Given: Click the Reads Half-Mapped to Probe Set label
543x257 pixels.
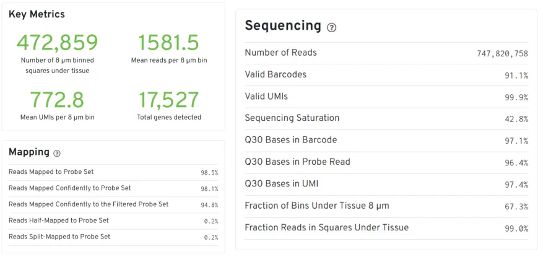Looking at the screenshot, I should tap(59, 220).
